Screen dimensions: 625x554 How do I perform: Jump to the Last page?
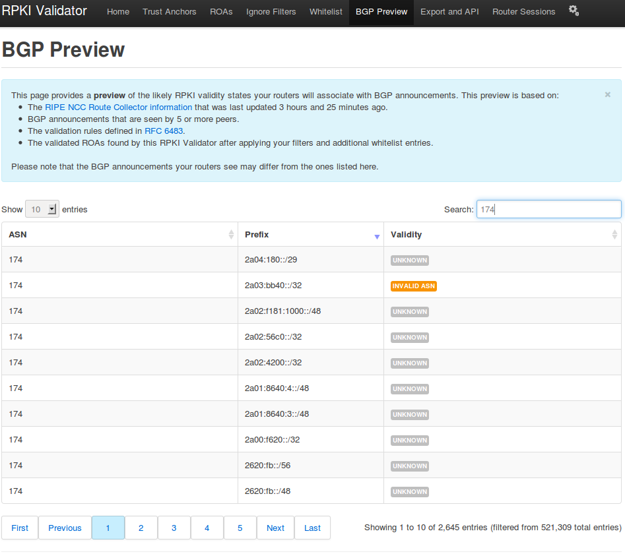[312, 528]
